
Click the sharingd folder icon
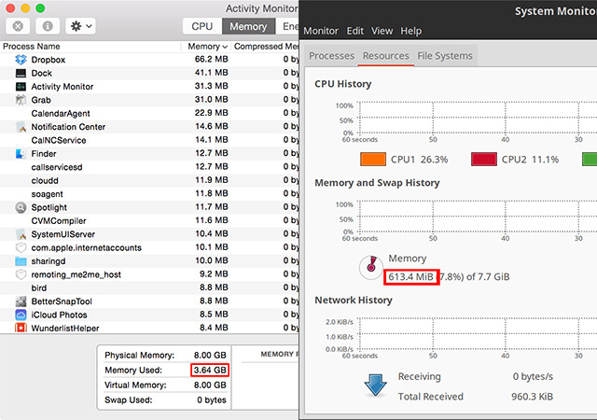click(x=21, y=261)
